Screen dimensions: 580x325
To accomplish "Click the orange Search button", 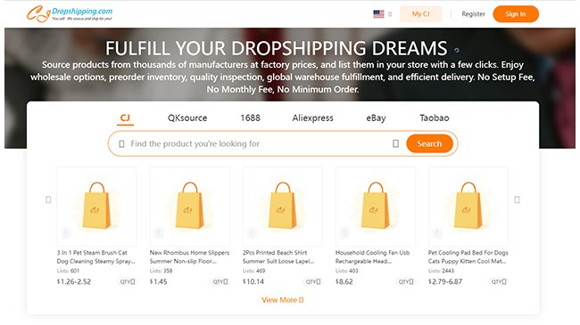I will click(429, 143).
